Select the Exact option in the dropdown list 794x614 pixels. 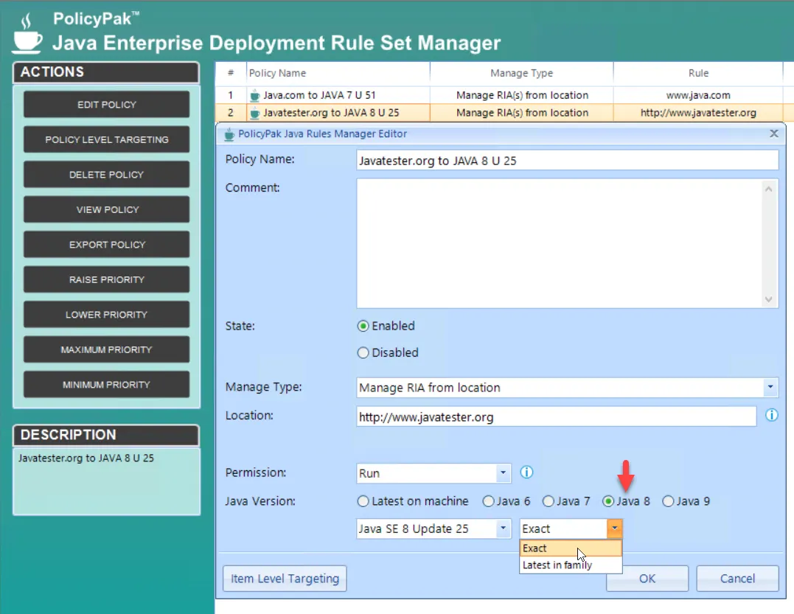pos(571,548)
